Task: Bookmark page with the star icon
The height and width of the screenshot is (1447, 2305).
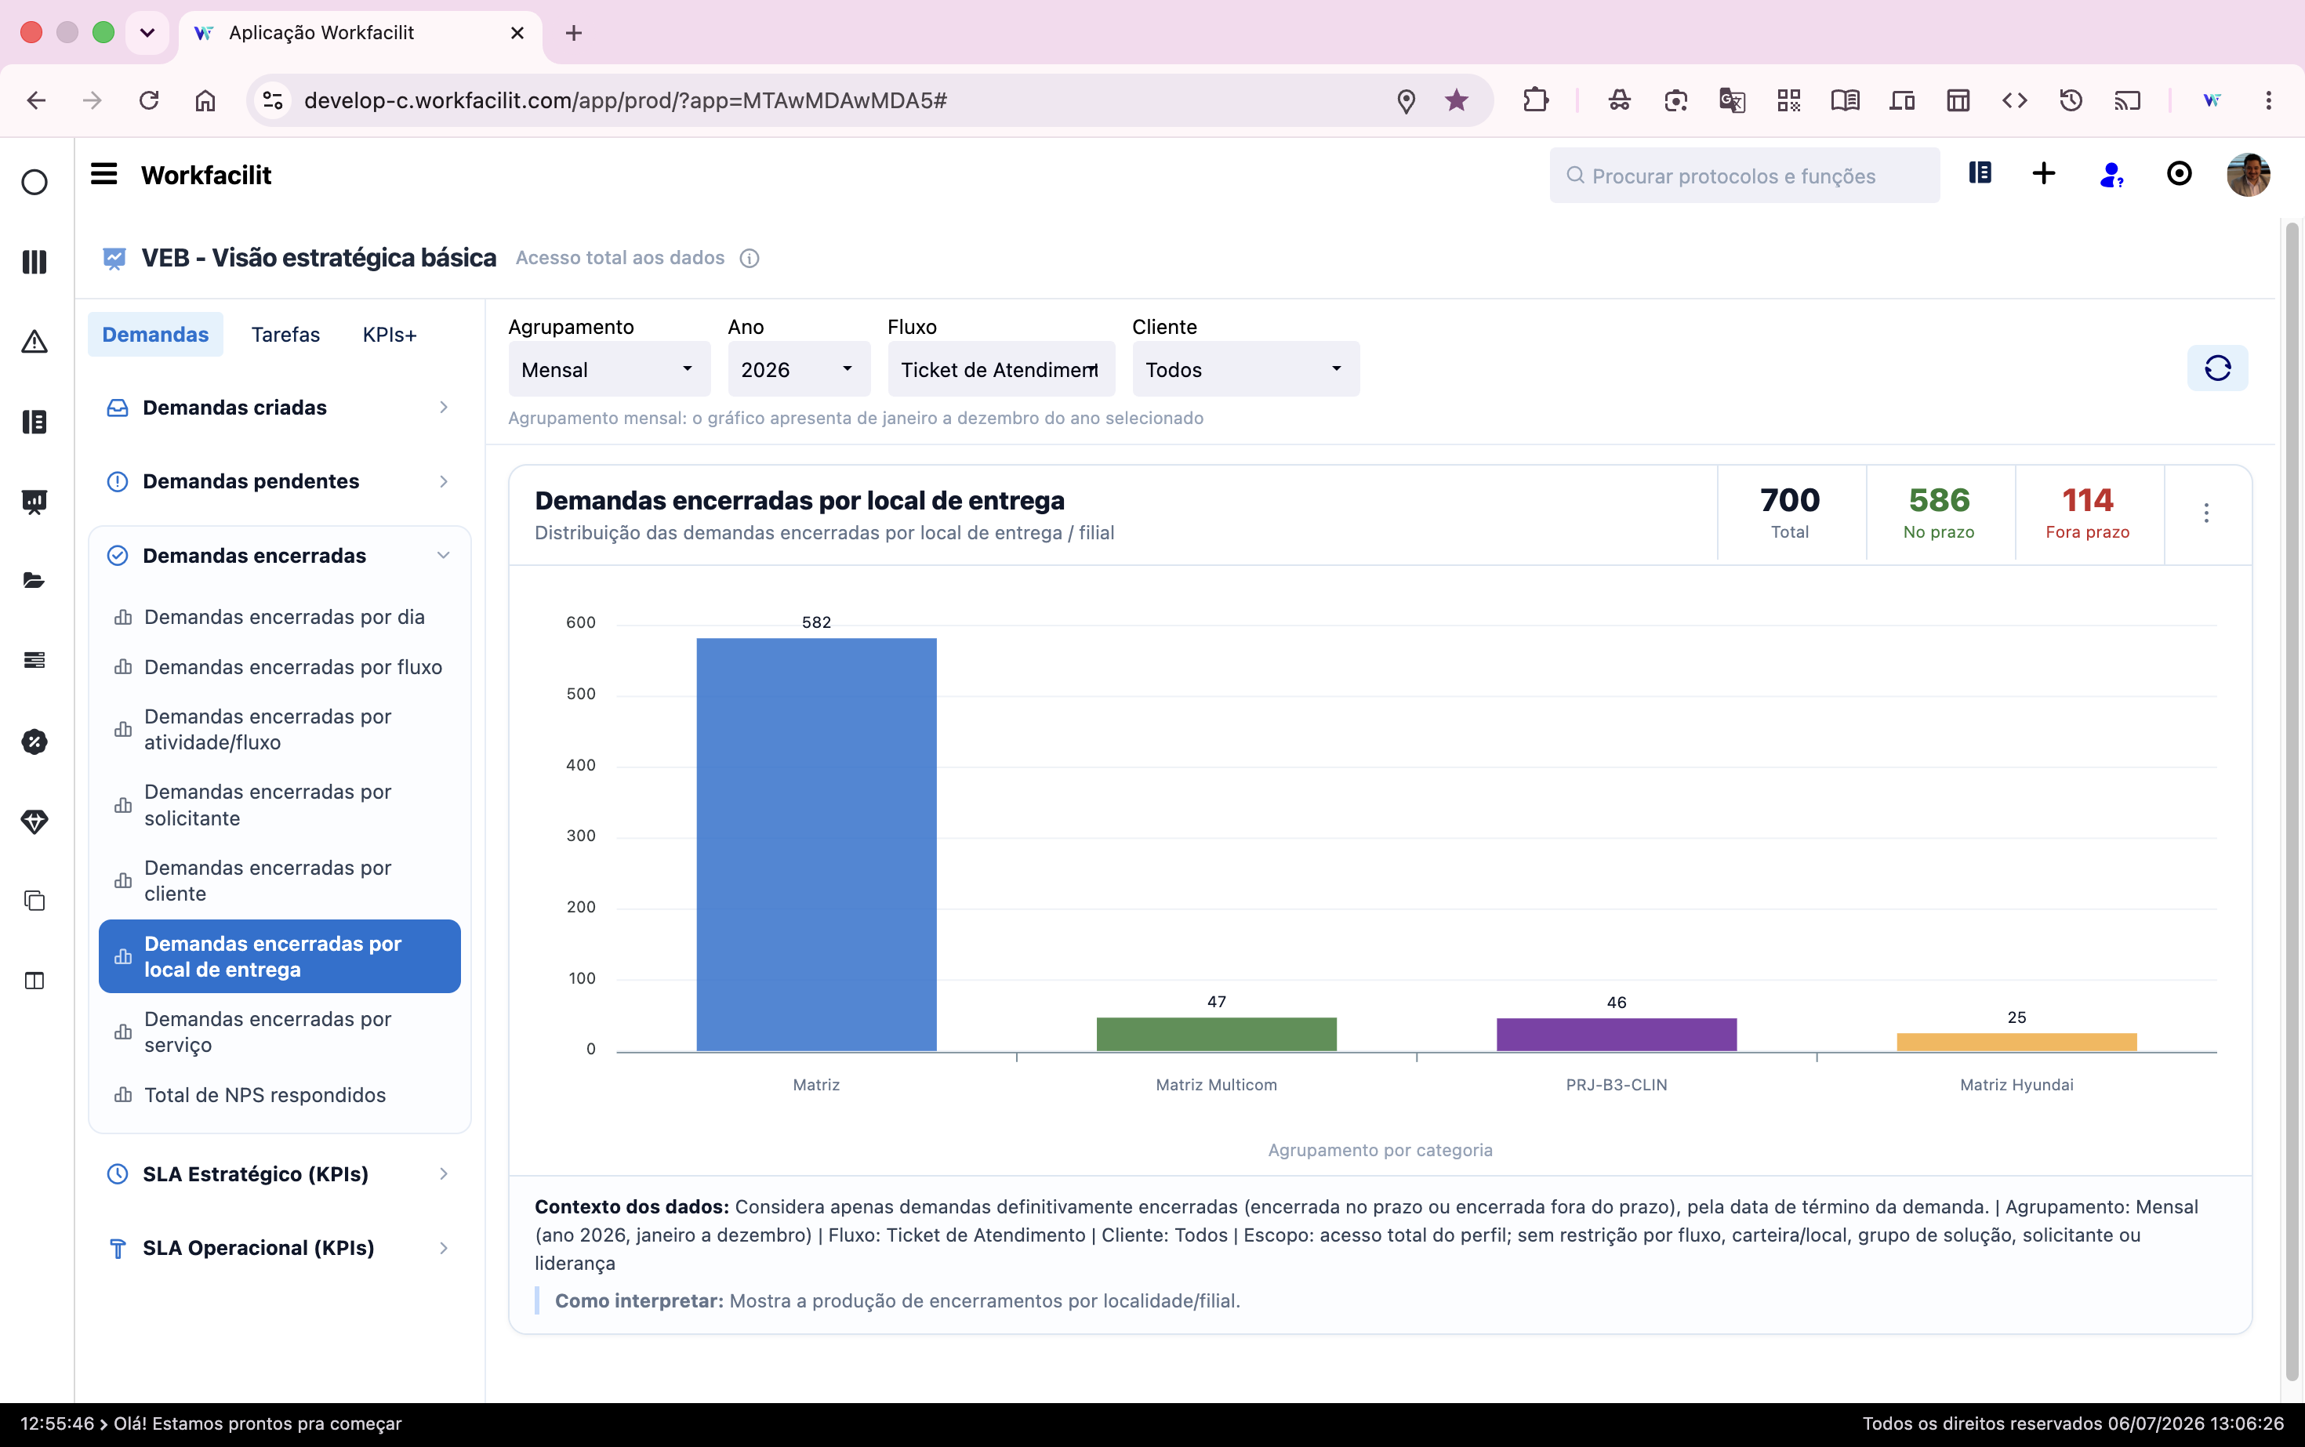Action: coord(1456,100)
